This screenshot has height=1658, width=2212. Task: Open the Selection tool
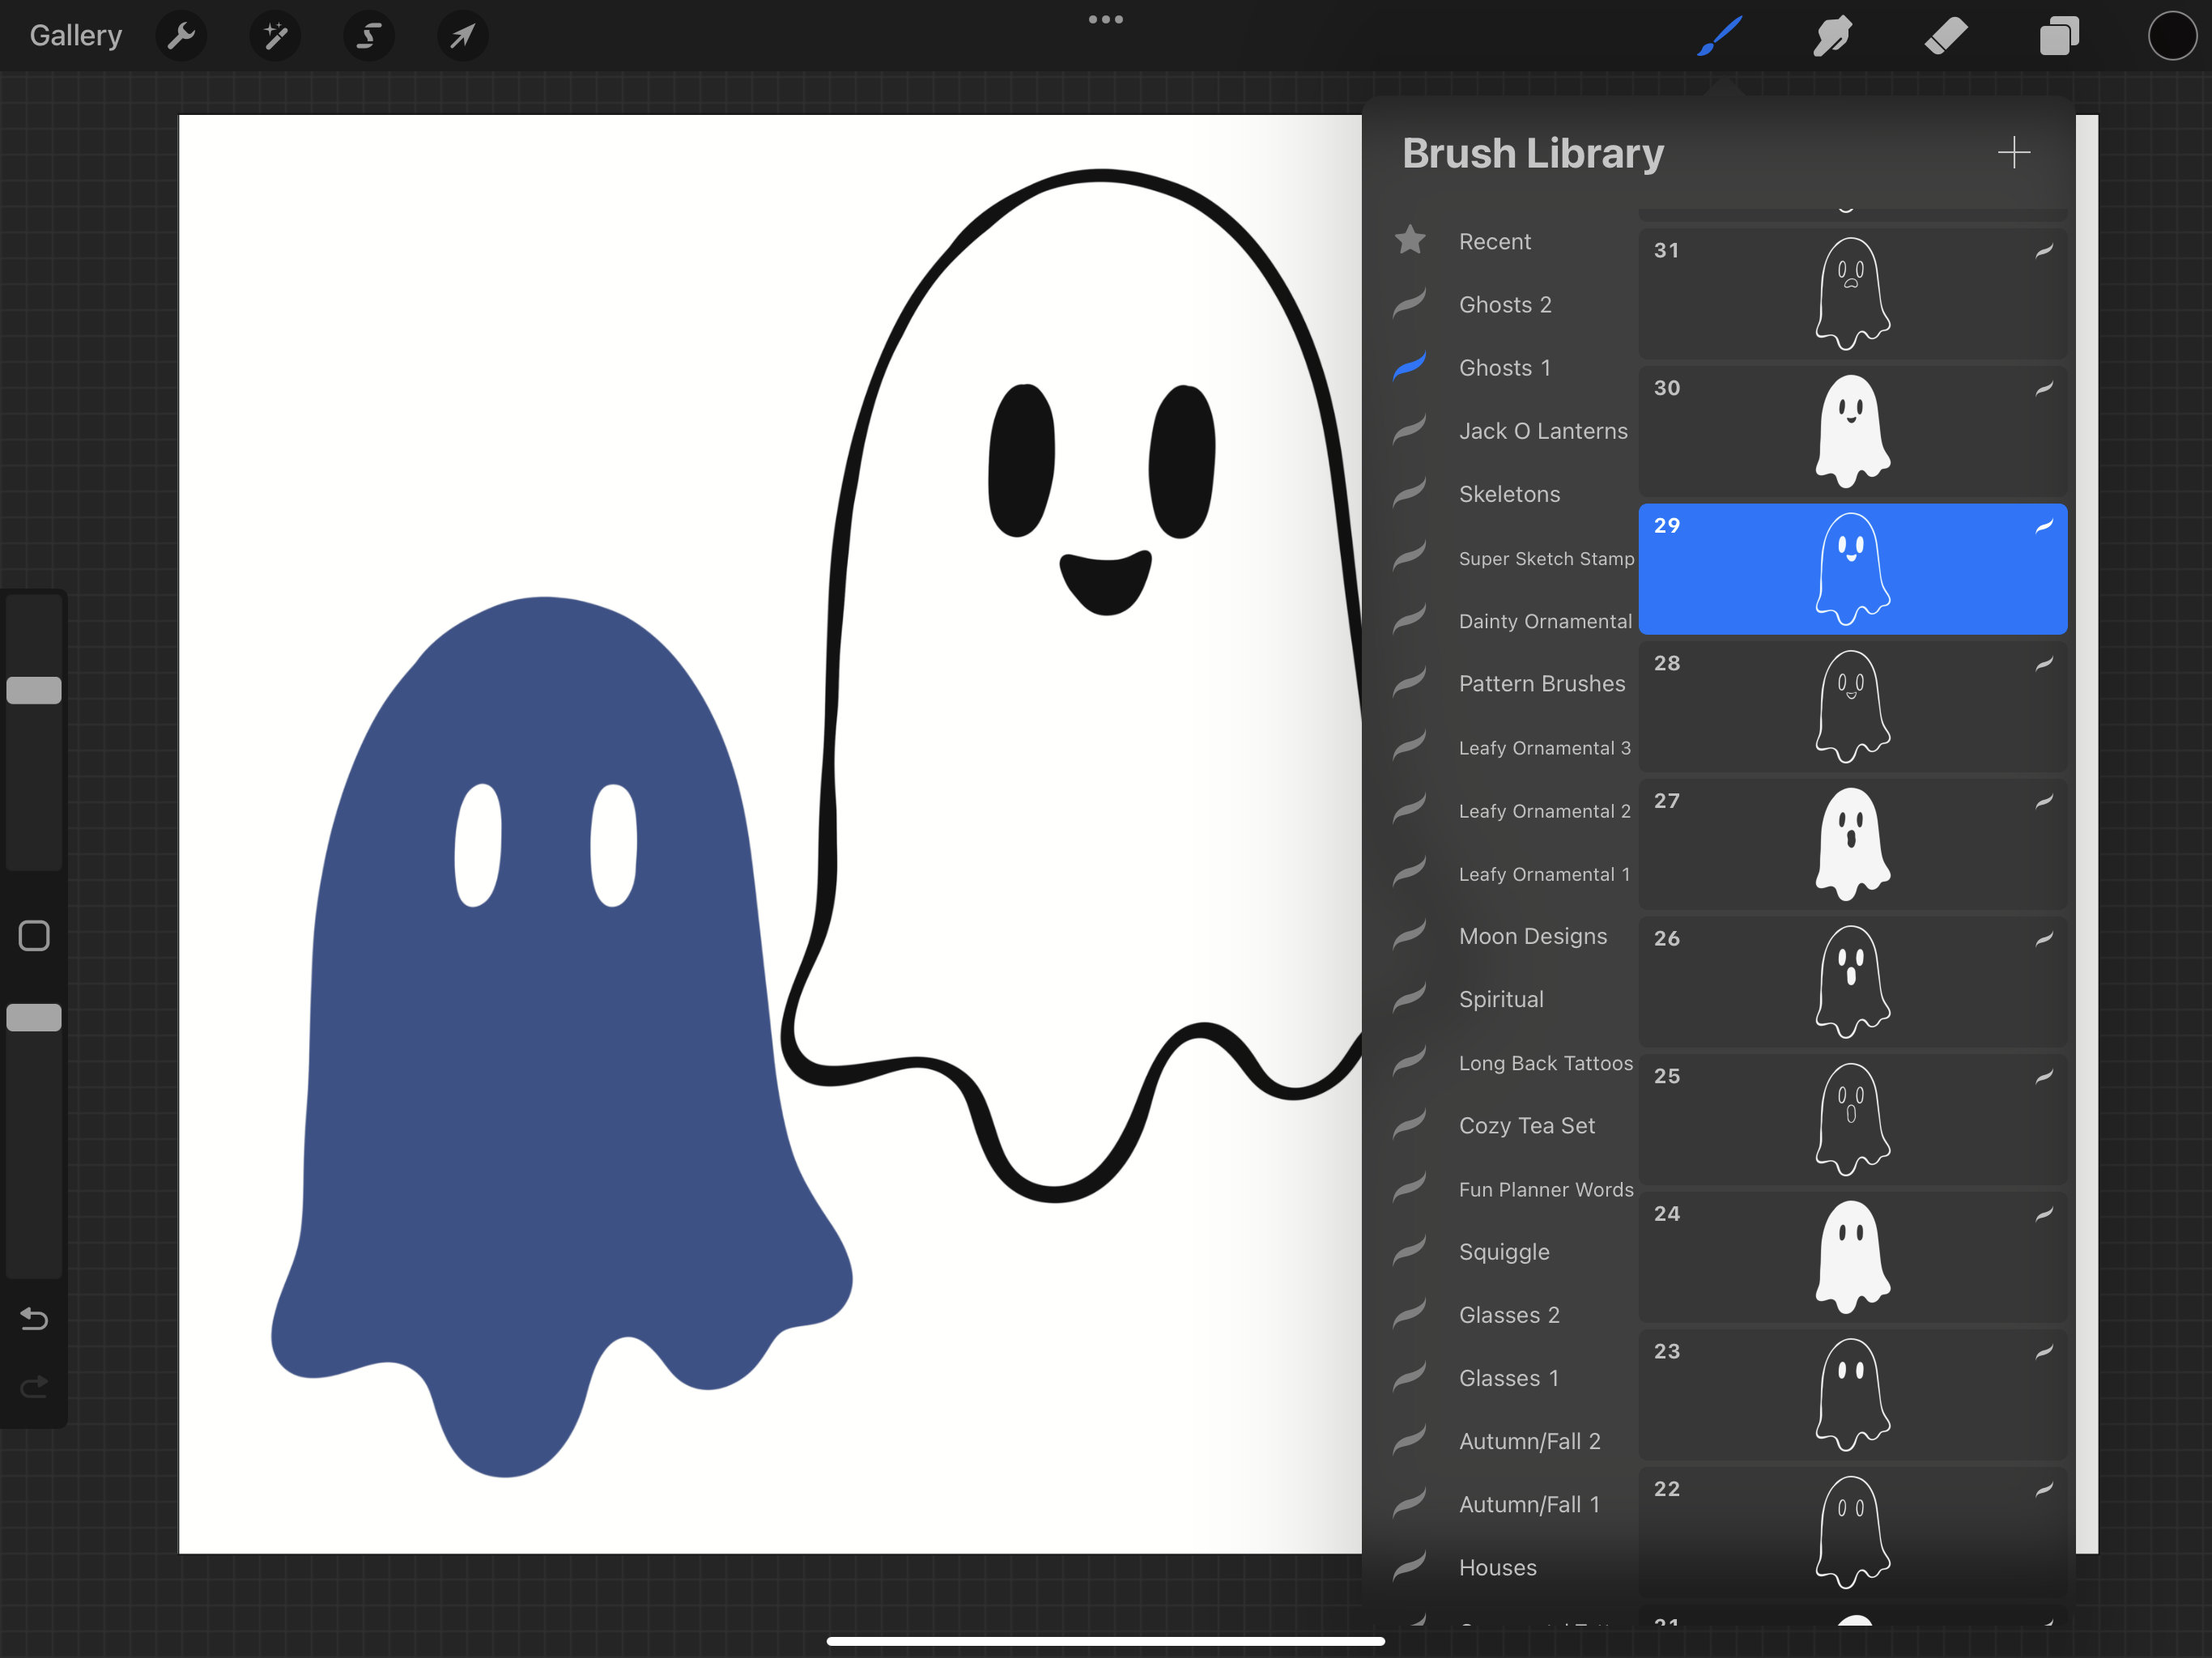(x=368, y=35)
